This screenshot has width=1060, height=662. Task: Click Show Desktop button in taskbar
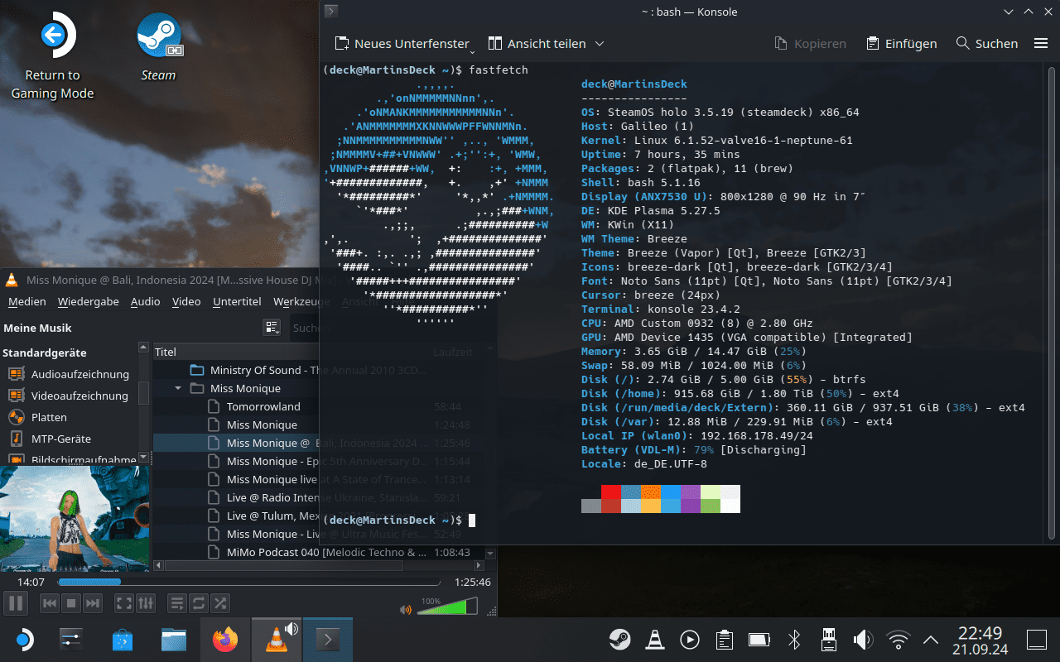pos(1037,640)
